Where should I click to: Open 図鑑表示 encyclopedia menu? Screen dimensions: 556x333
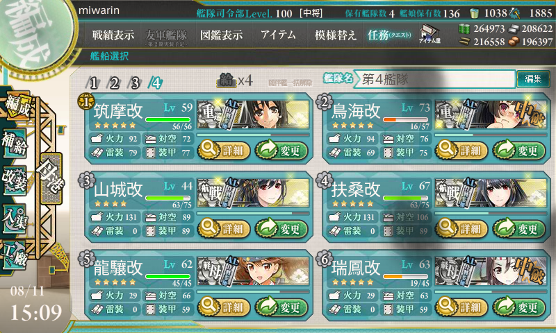tap(221, 35)
